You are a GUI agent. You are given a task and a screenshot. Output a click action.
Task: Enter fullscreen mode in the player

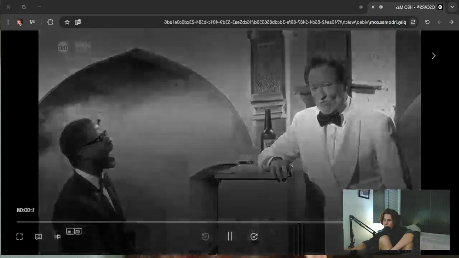coord(19,236)
